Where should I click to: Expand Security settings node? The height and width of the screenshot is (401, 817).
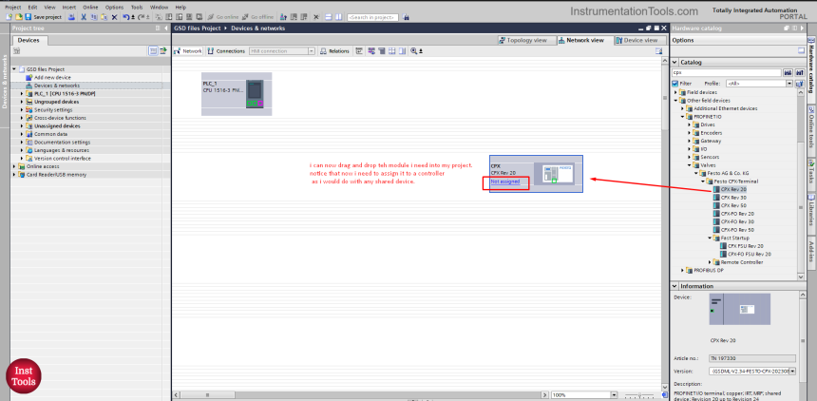coord(22,110)
